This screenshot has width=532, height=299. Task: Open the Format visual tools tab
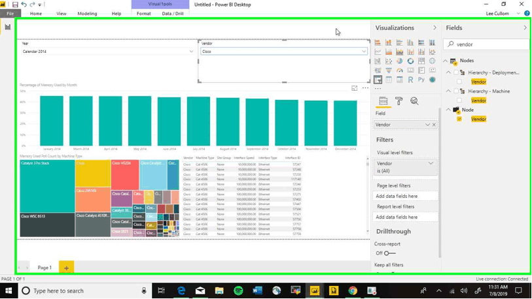coord(143,14)
